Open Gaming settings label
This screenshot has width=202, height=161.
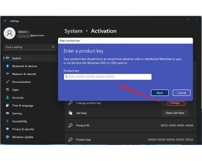point(17,114)
